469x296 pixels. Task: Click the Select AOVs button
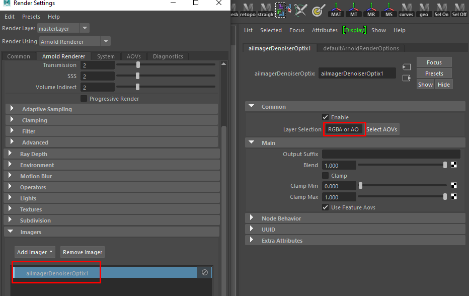(381, 129)
